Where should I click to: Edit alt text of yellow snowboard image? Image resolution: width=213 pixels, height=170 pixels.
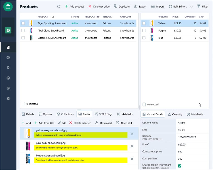point(81,135)
